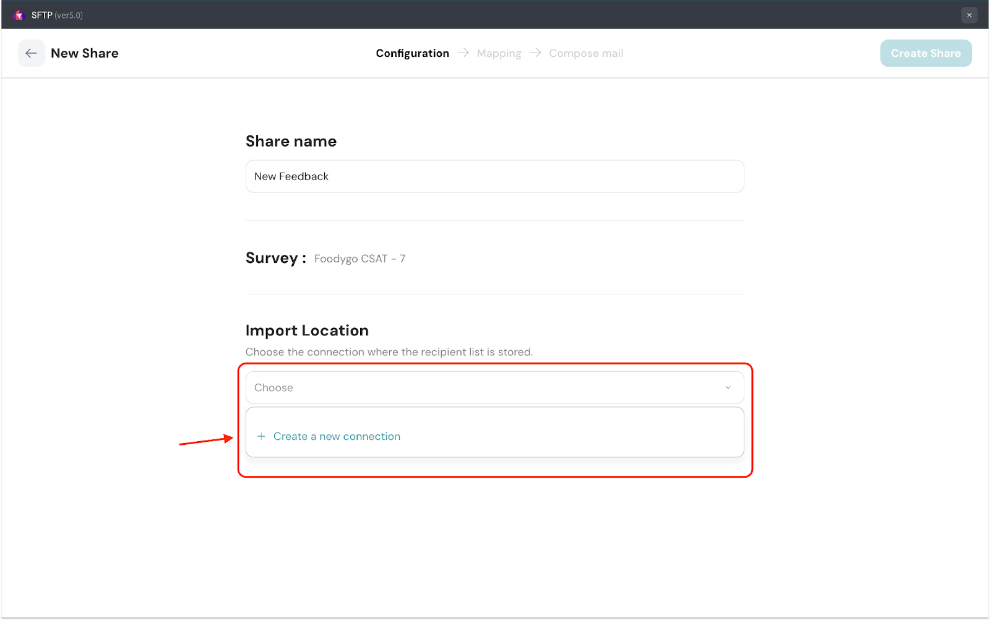Select Create a new connection link
Image resolution: width=990 pixels, height=620 pixels.
(x=337, y=436)
